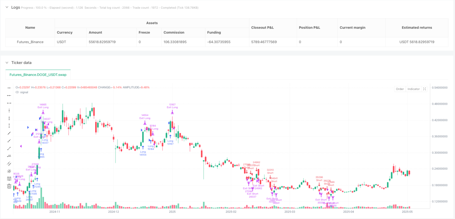Click the 2025-02 label on time axis
Screen dimensions: 455x219
pos(231,212)
